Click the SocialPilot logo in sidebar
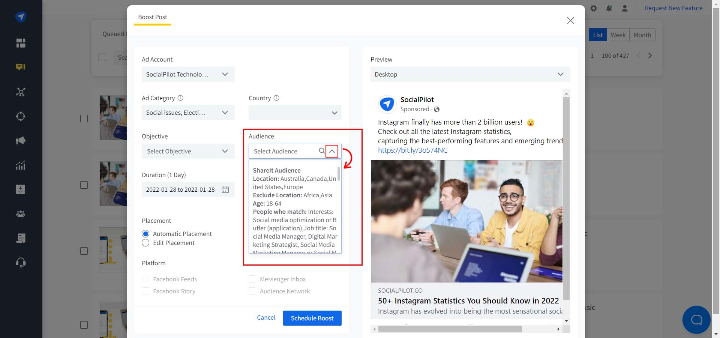The height and width of the screenshot is (338, 720). click(21, 17)
